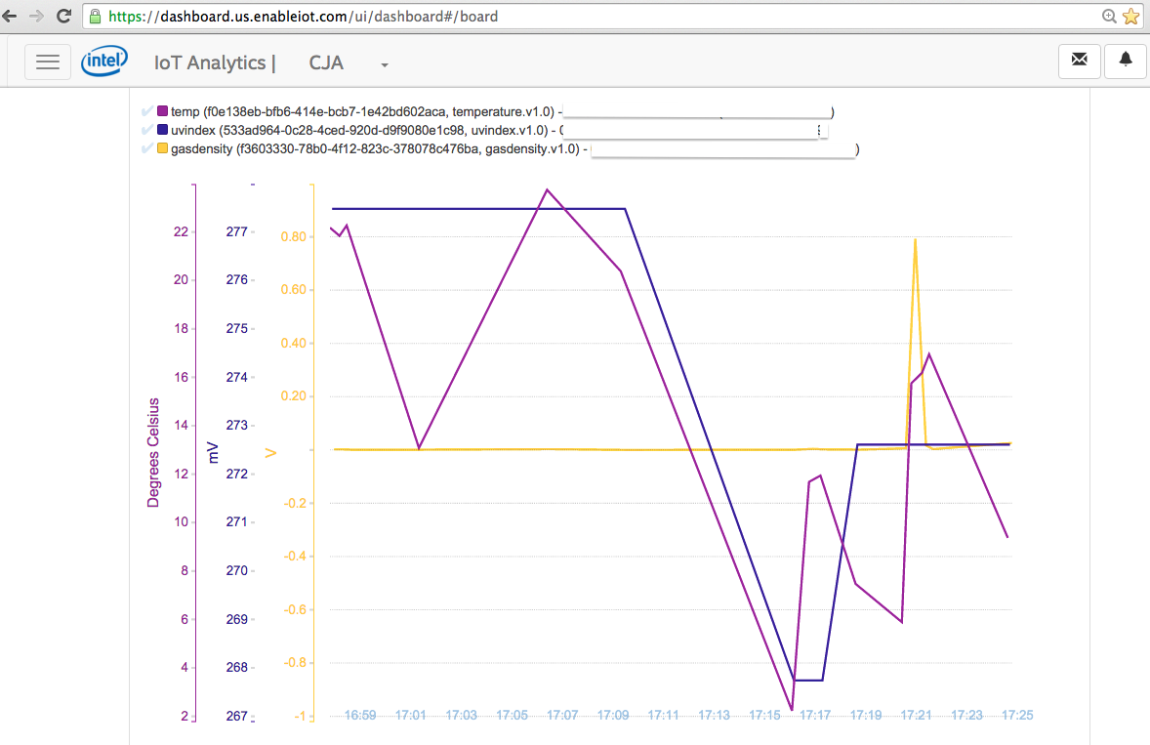Click the browser forward arrow
This screenshot has height=745, width=1150.
point(37,16)
